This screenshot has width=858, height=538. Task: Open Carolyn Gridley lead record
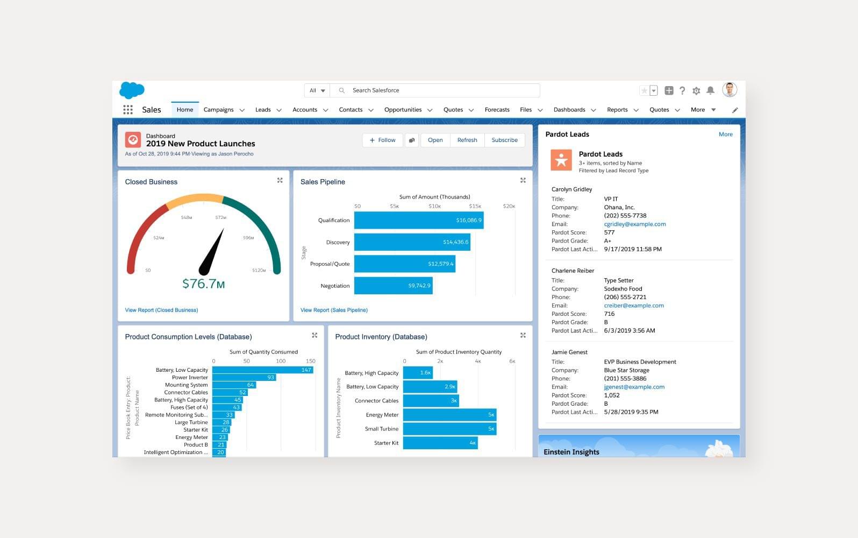click(x=571, y=189)
